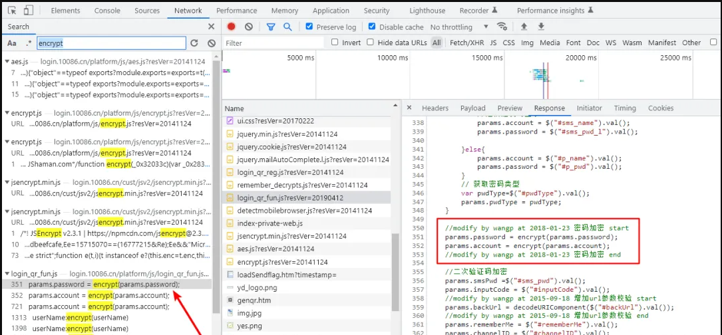Open the Performance tab
This screenshot has height=335, width=722.
pyautogui.click(x=237, y=11)
